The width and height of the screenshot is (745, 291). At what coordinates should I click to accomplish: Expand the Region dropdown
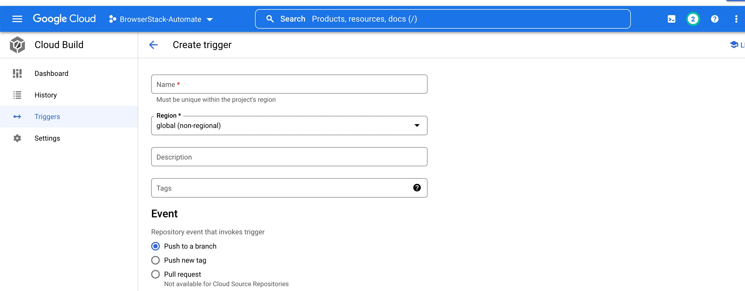coord(289,126)
